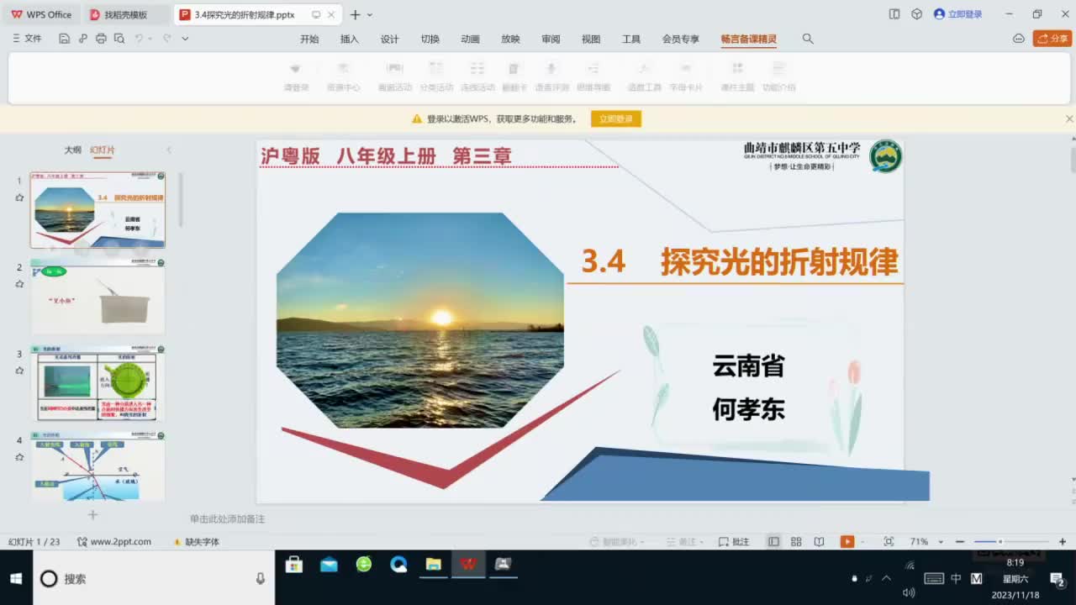
Task: Switch to the 开始 ribbon tab
Action: [x=309, y=39]
